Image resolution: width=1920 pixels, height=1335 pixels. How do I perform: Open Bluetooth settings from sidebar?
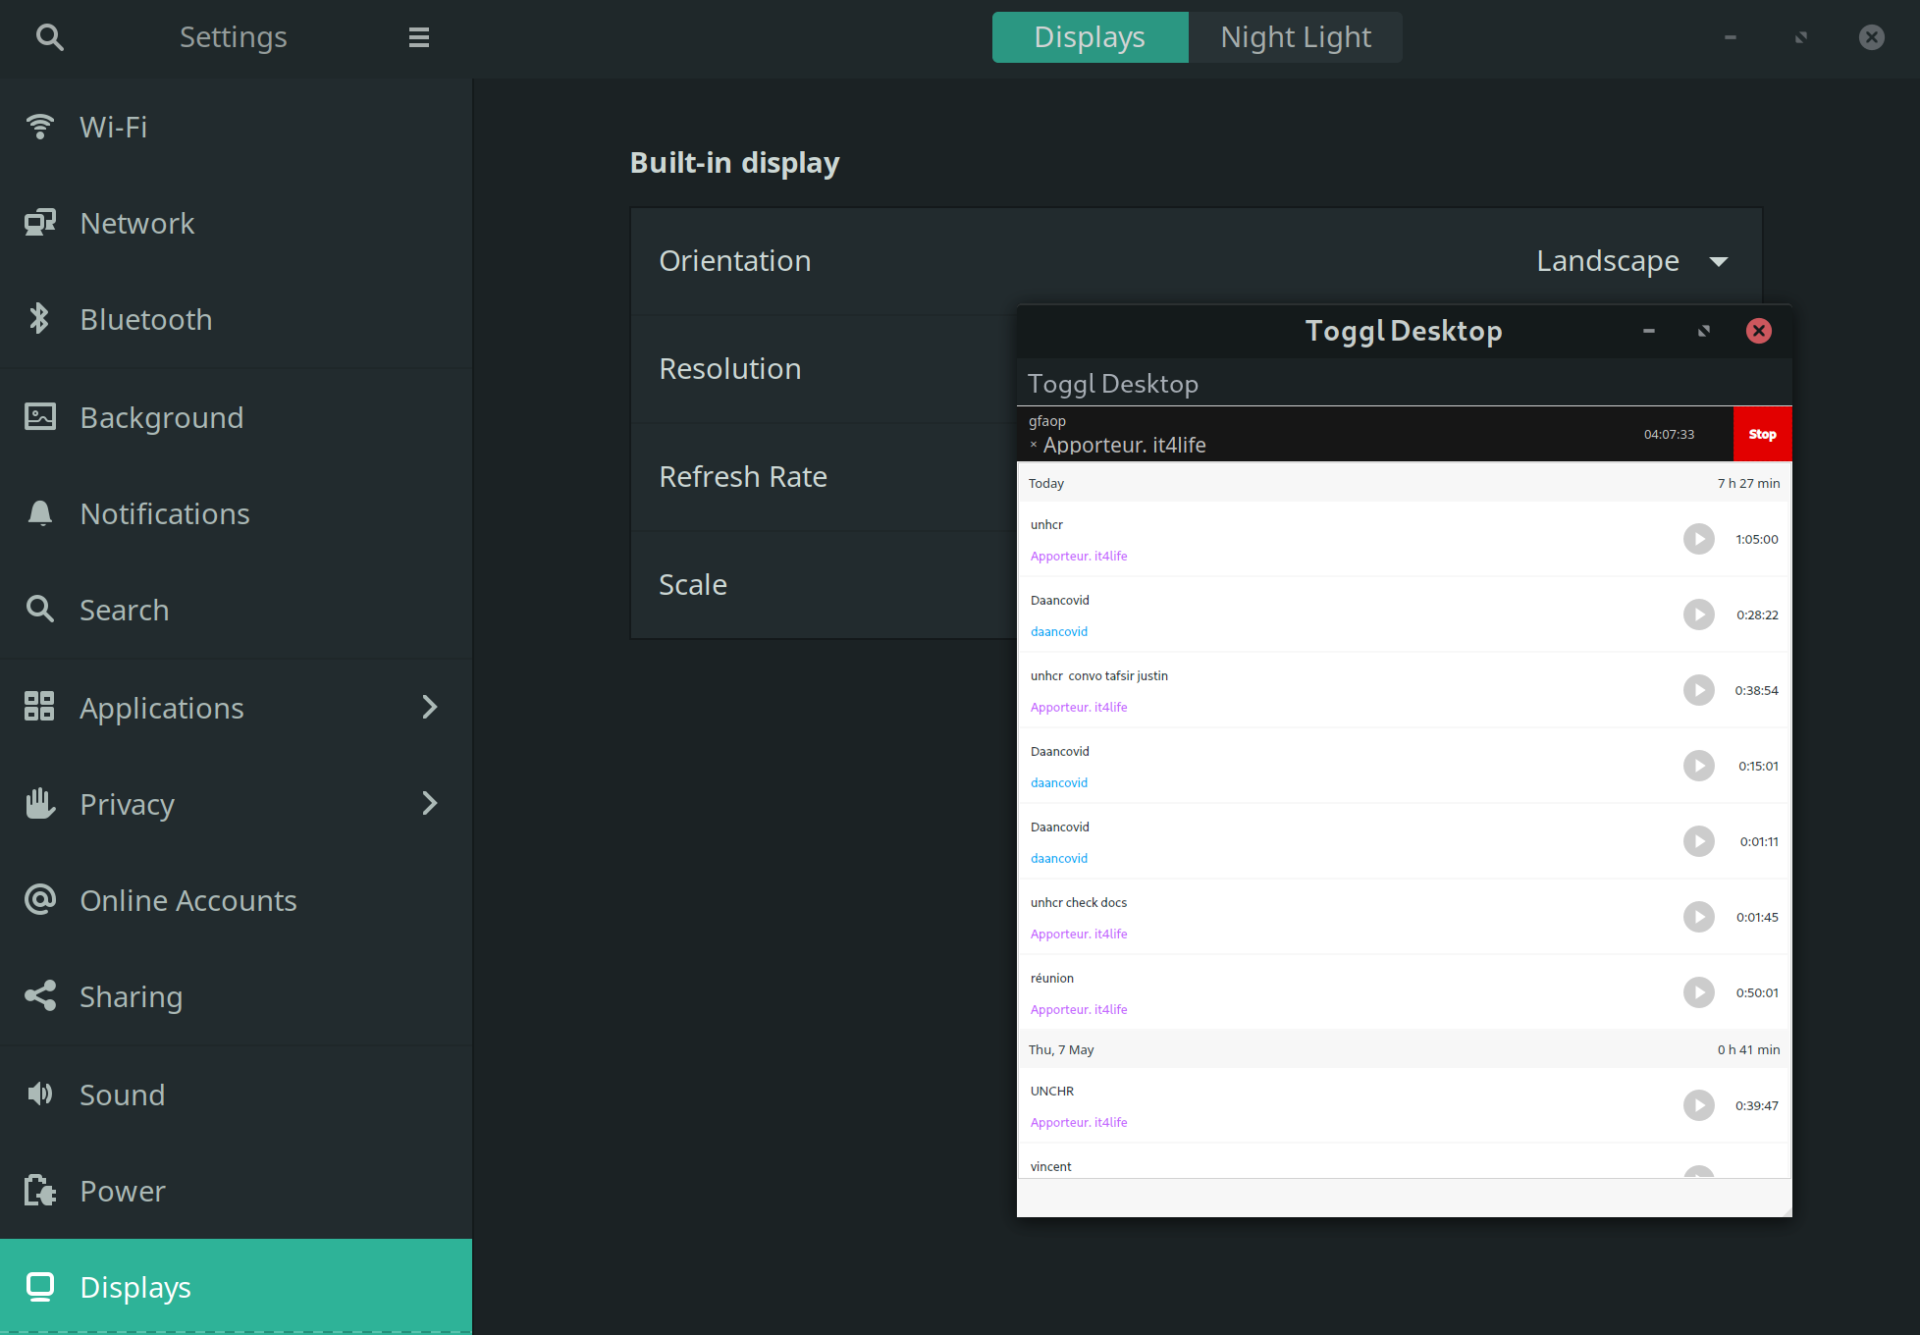[x=236, y=319]
